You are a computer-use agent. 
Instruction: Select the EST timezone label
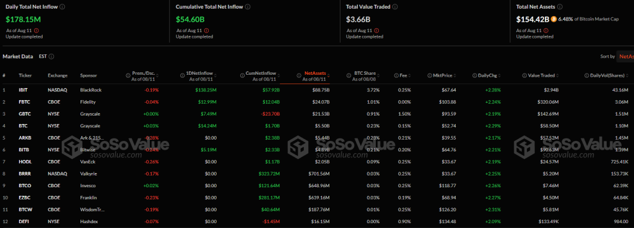(x=43, y=56)
